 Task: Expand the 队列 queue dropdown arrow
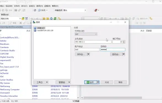click(47, 10)
